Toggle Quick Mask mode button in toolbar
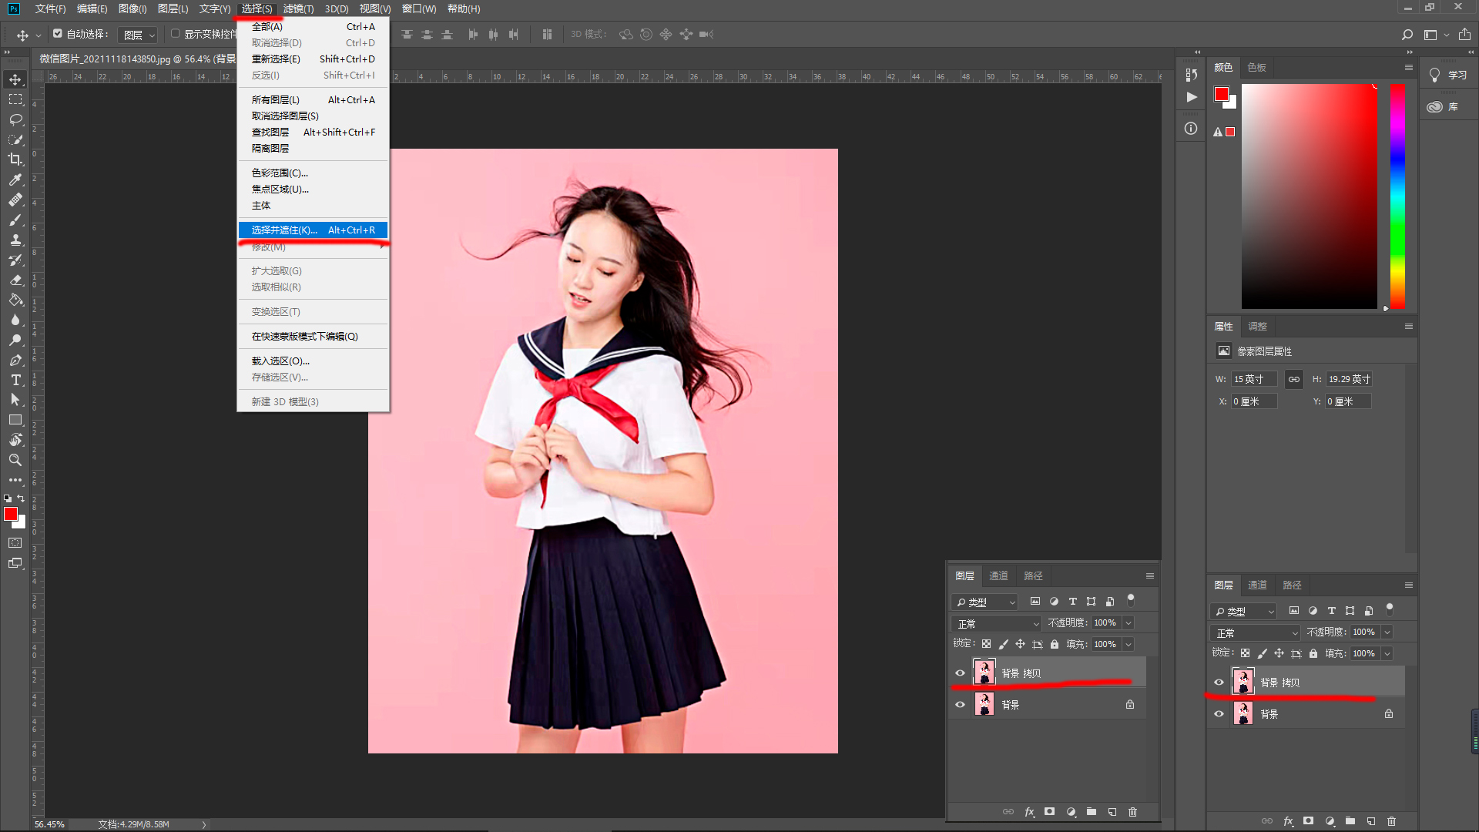Screen dimensions: 1479x832 point(15,543)
